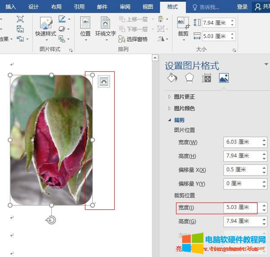The height and width of the screenshot is (257, 270).
Task: Switch to the 视图 ribbon tab
Action: pos(148,6)
